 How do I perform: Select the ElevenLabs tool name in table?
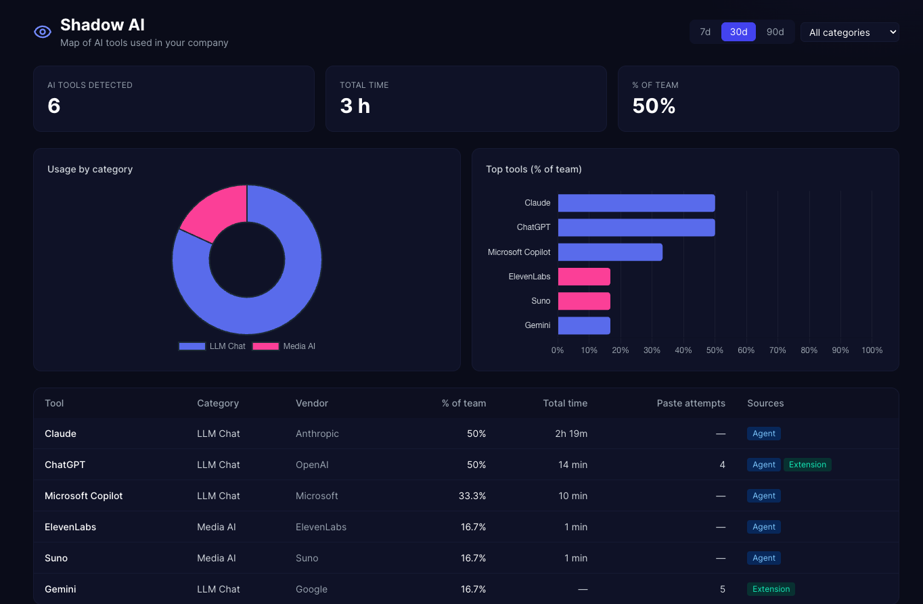click(x=70, y=527)
